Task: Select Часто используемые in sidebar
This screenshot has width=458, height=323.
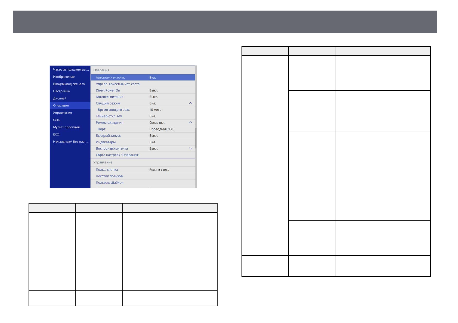Action: [x=70, y=70]
